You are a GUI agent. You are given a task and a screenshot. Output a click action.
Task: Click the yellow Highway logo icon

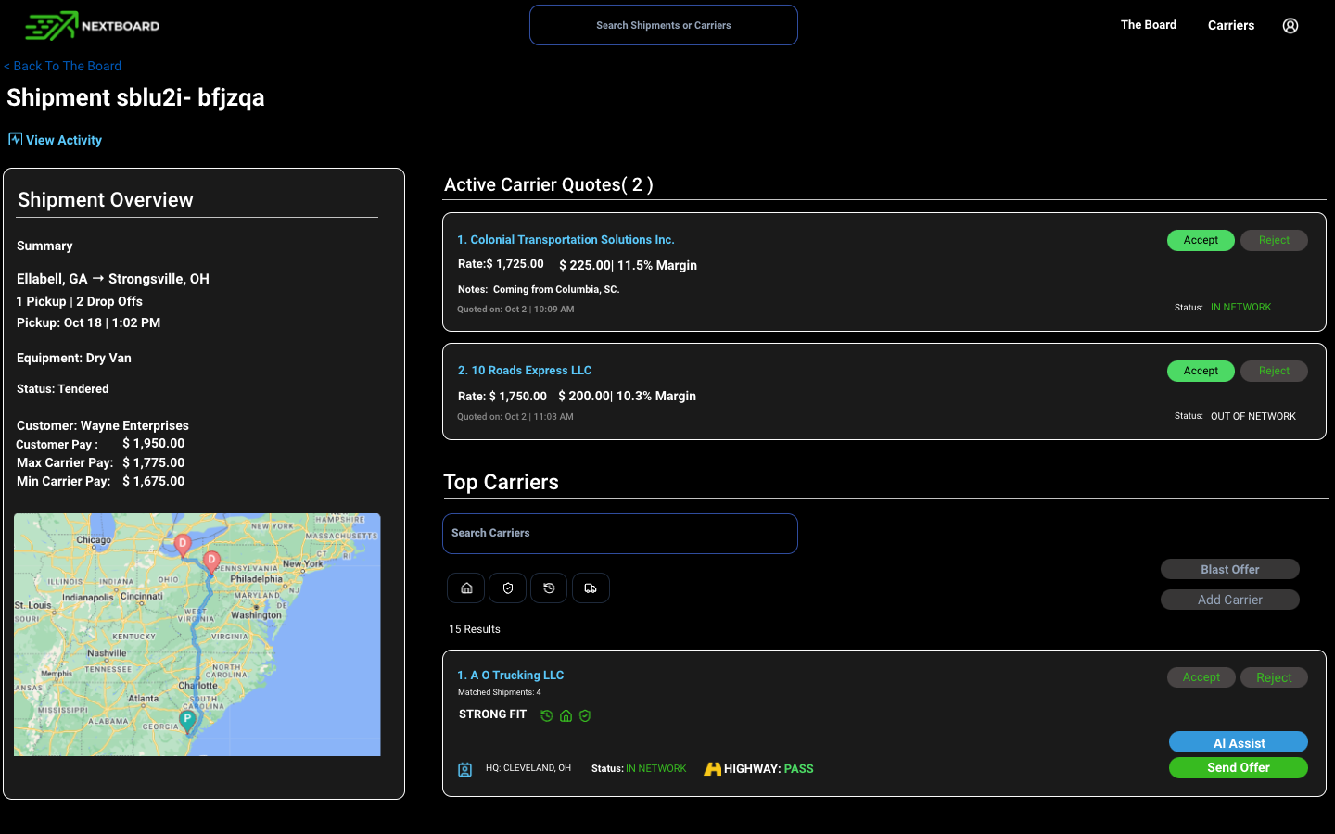[x=712, y=769]
